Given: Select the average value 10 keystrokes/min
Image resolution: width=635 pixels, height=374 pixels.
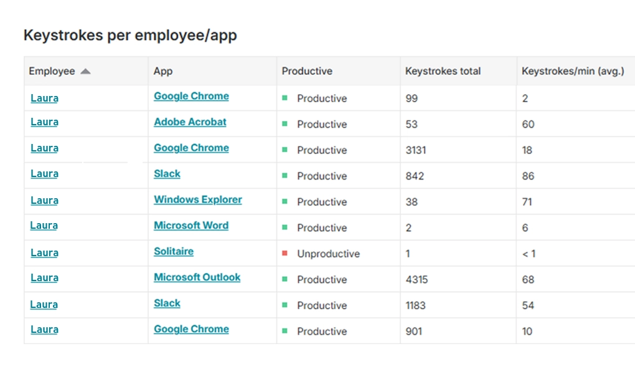Looking at the screenshot, I should [527, 332].
